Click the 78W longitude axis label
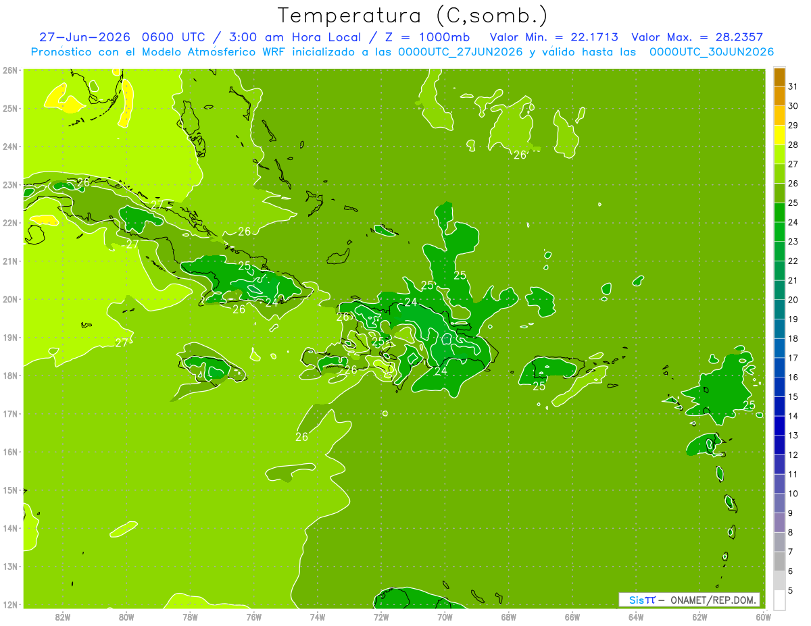This screenshot has height=626, width=811. (x=190, y=617)
